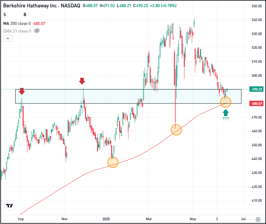
Task: Click the 3 date label on time axis
Action: click(217, 219)
